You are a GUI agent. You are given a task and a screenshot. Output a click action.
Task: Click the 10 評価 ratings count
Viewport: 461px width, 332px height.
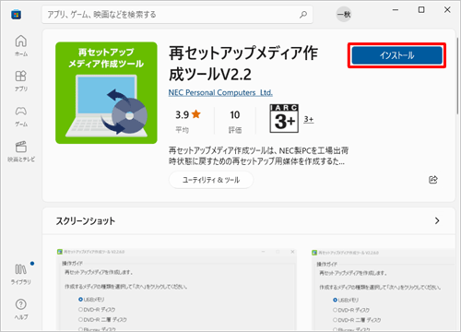(235, 121)
